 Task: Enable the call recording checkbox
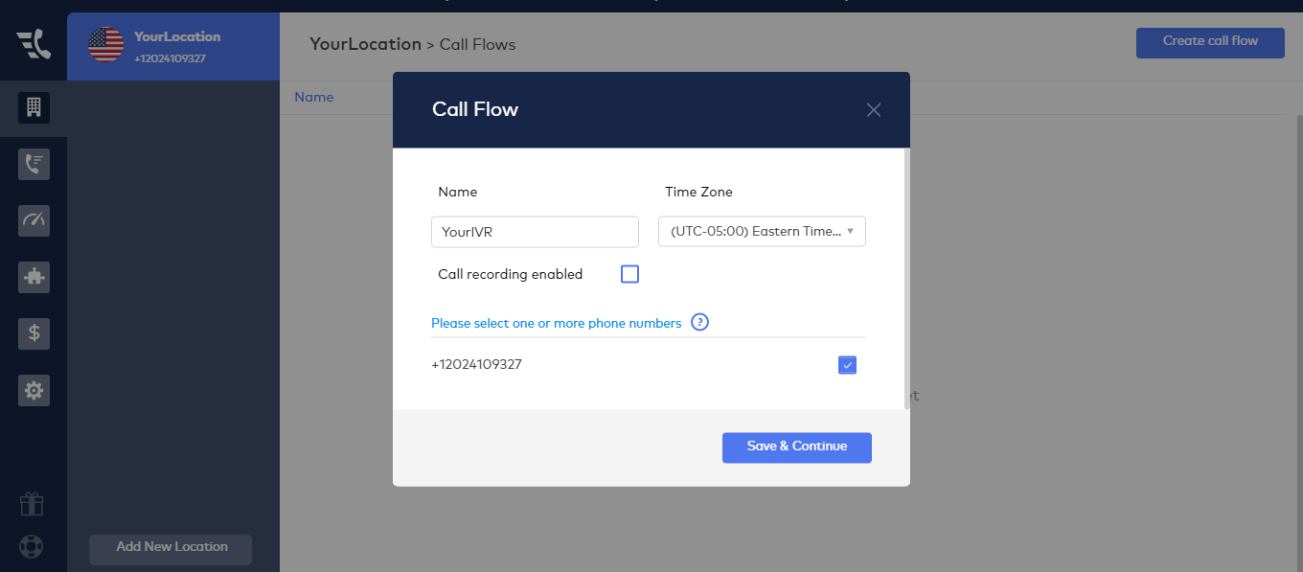click(x=629, y=274)
